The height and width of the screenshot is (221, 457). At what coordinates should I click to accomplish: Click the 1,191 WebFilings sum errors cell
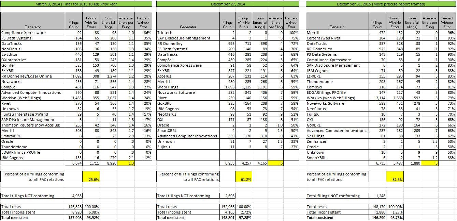click(x=260, y=87)
